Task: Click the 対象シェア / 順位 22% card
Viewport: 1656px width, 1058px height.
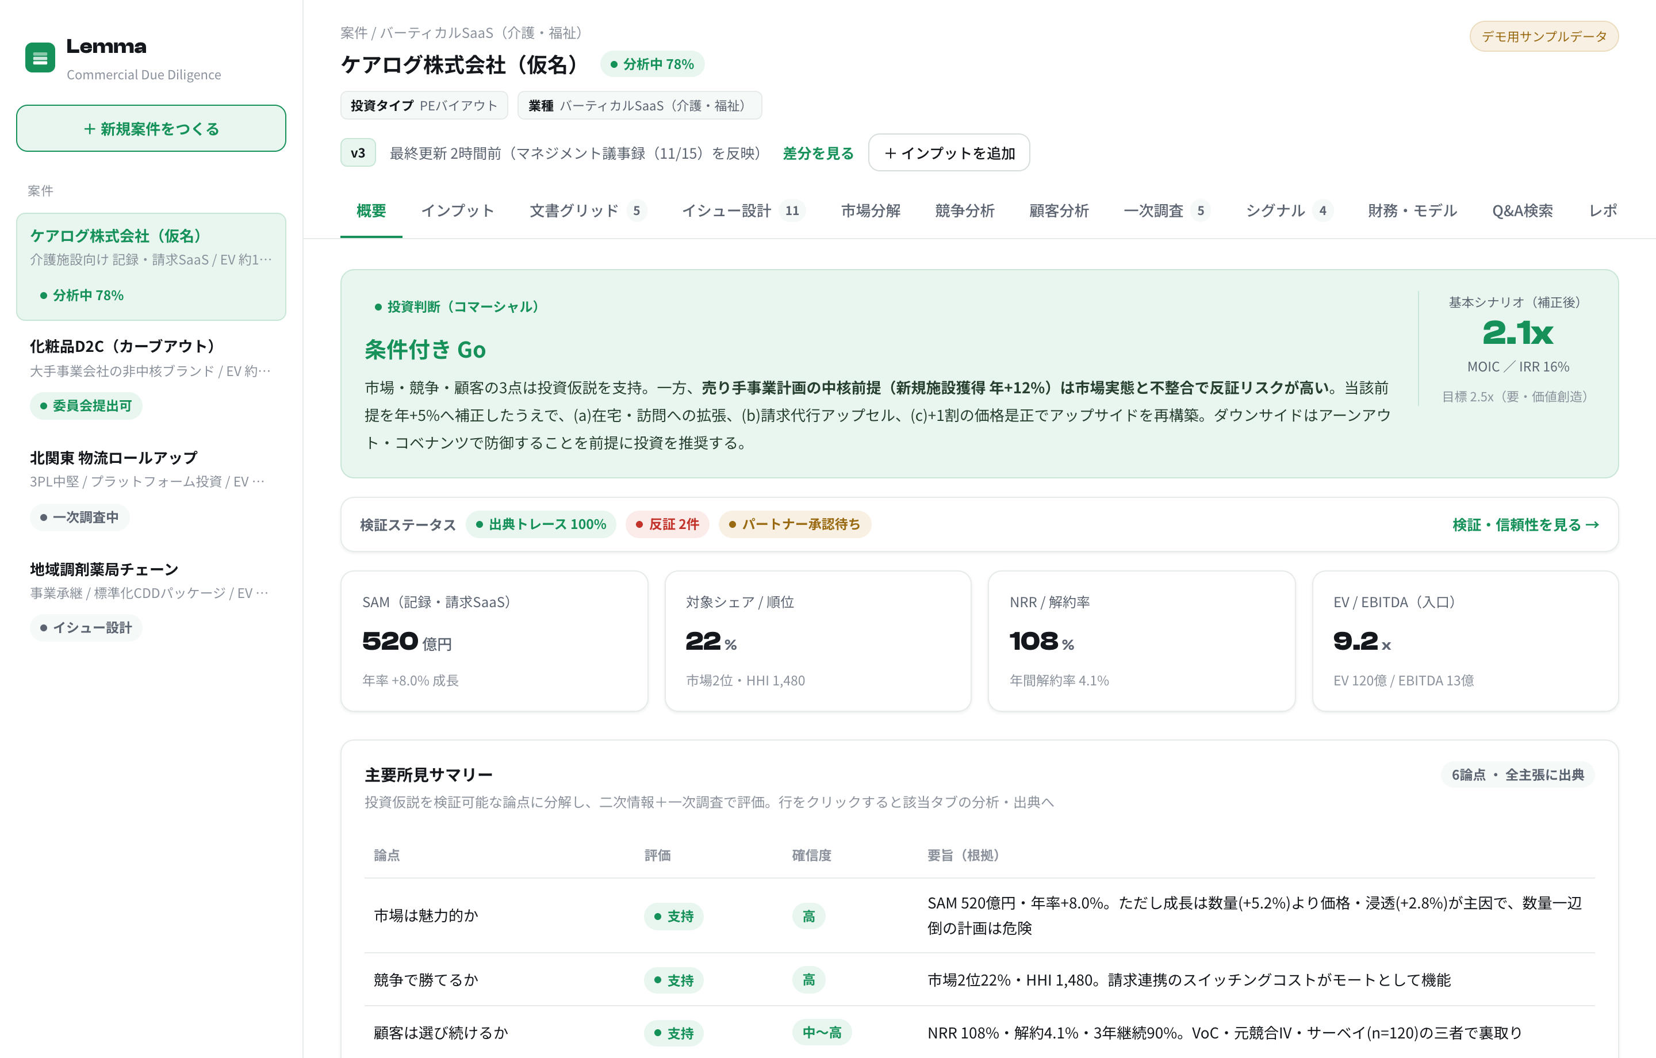Action: click(x=818, y=641)
